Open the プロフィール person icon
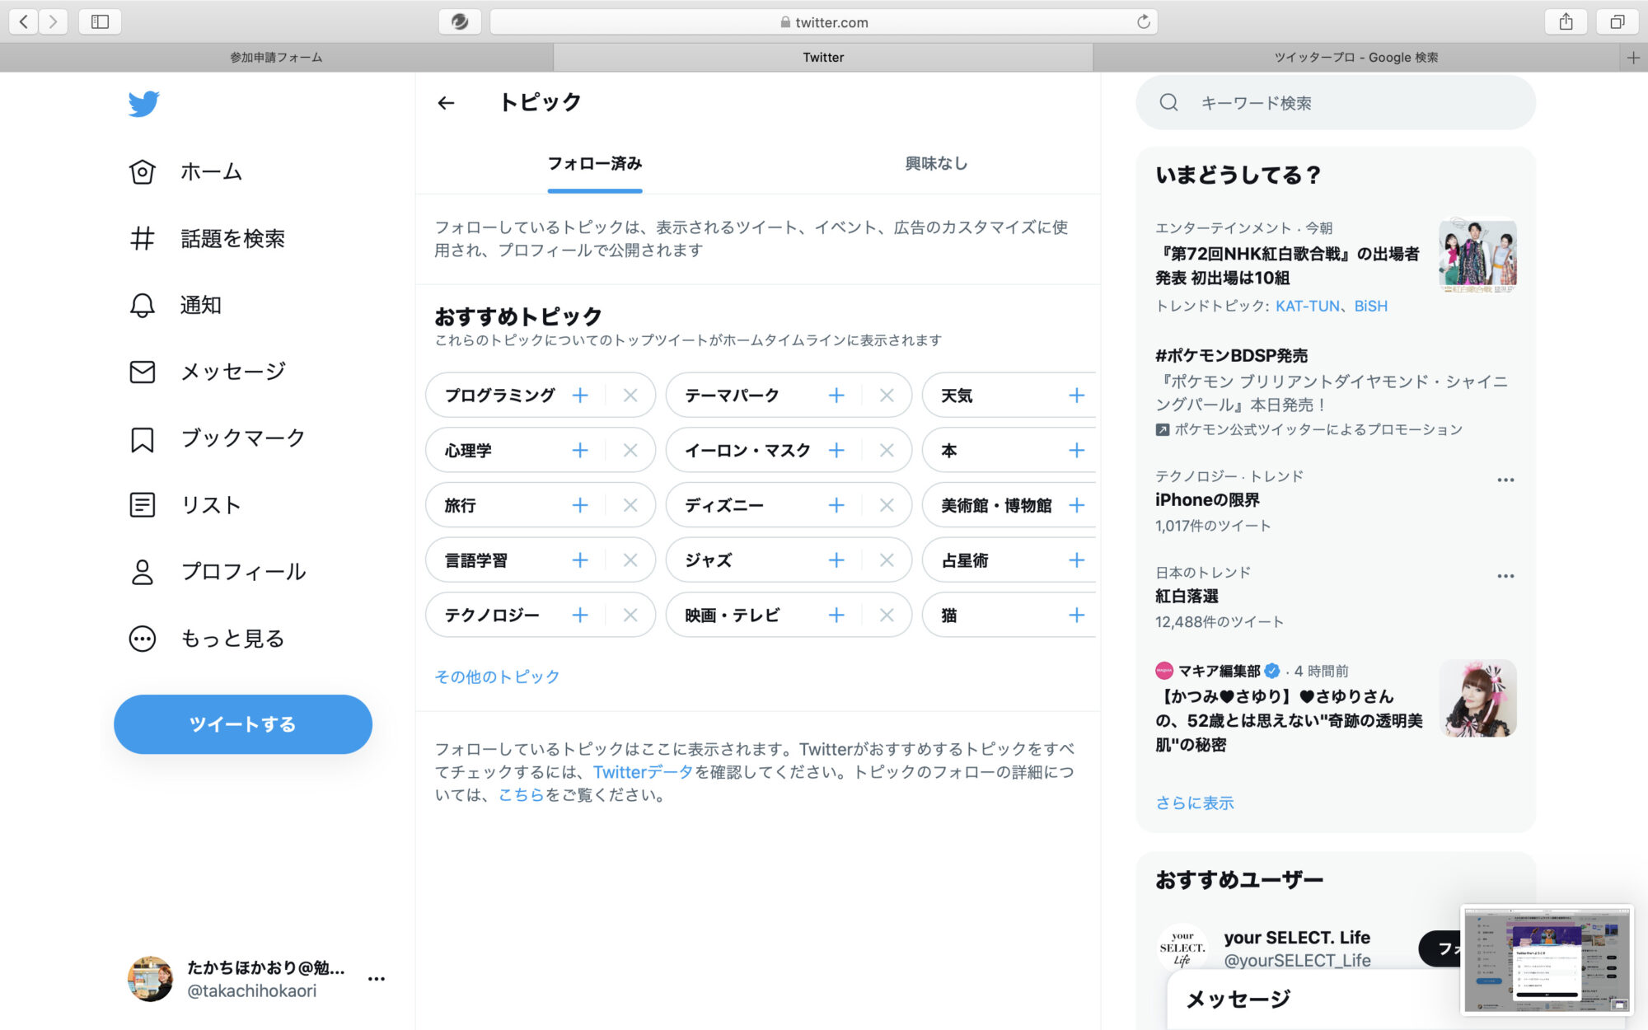The width and height of the screenshot is (1648, 1030). pyautogui.click(x=143, y=571)
